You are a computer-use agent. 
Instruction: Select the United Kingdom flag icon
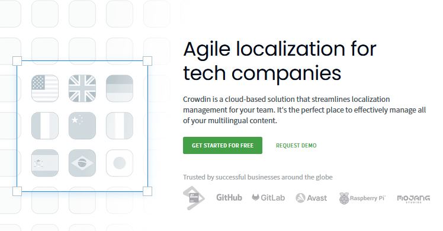pos(82,88)
